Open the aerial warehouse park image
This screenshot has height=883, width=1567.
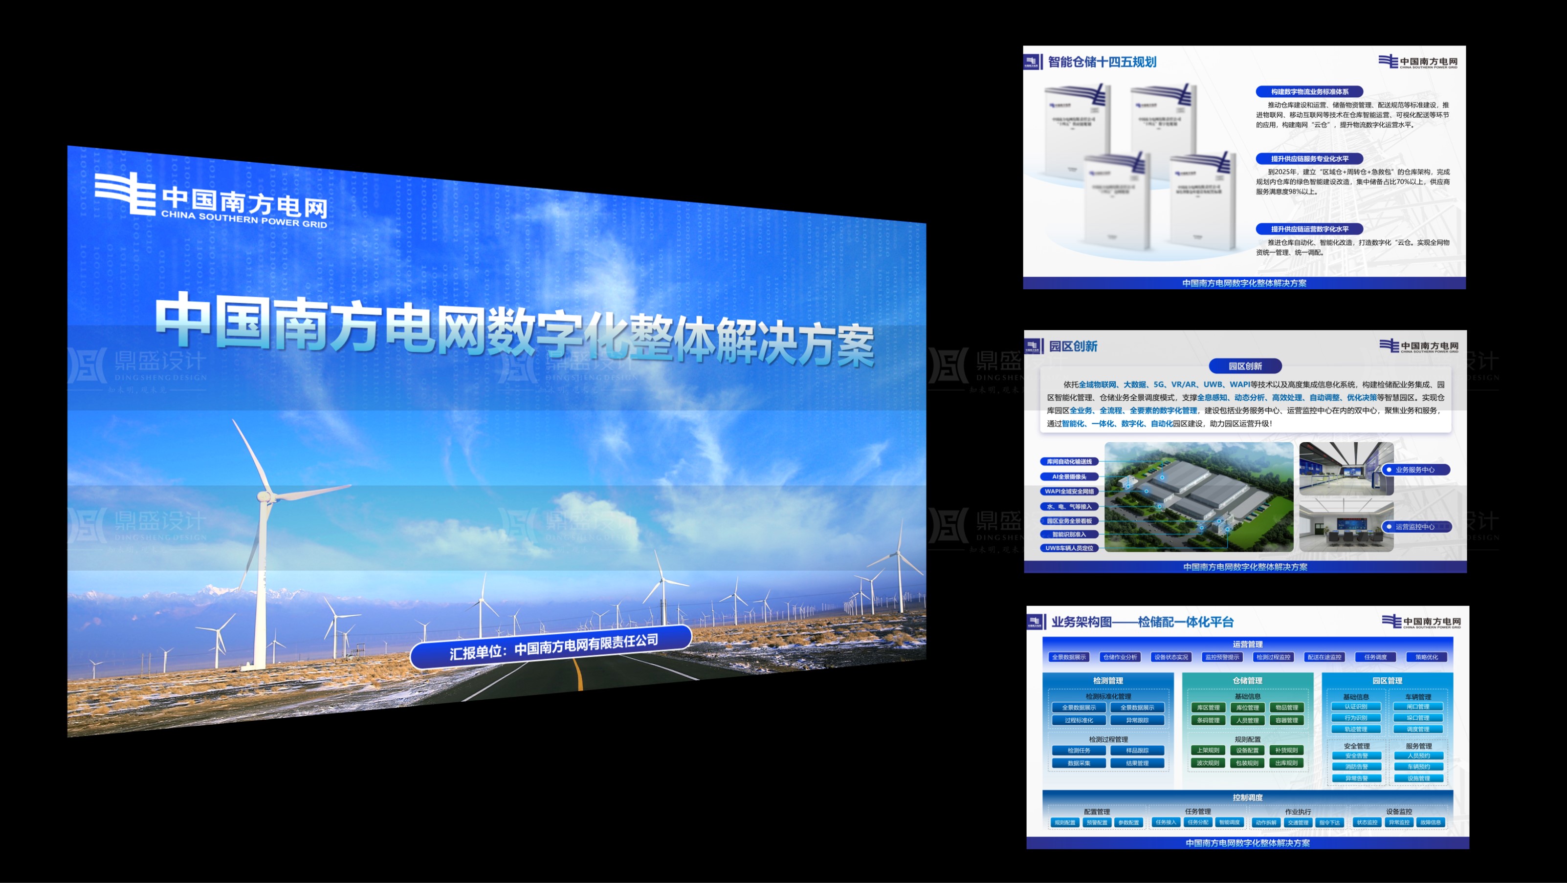click(1199, 497)
